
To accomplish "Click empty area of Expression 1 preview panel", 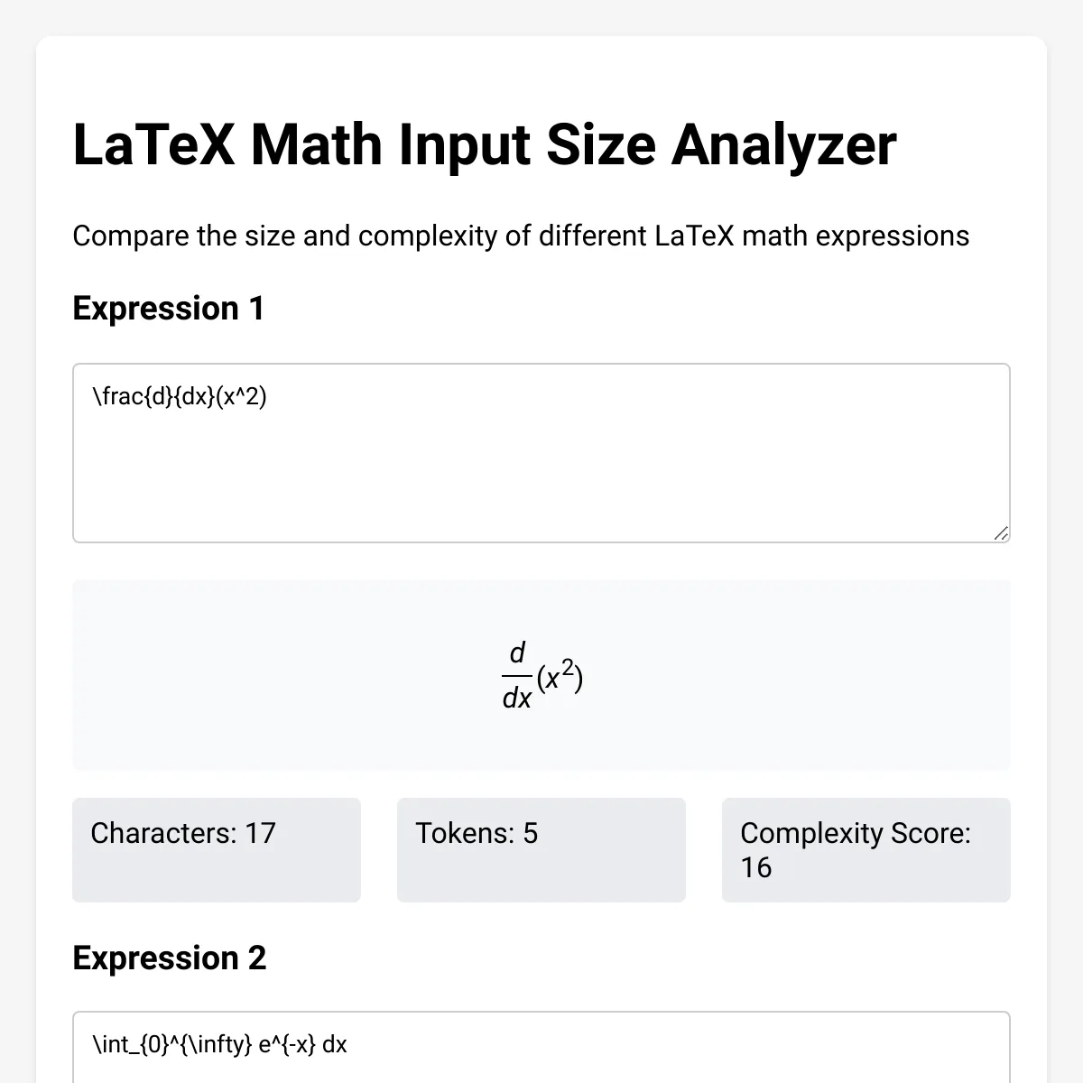I will [271, 675].
